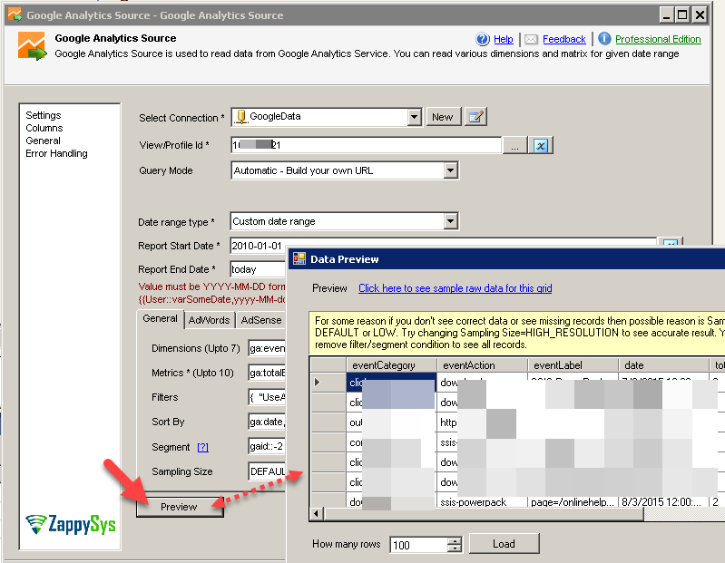The image size is (725, 563).
Task: Click the browse ellipsis button for Profile Id
Action: 514,145
